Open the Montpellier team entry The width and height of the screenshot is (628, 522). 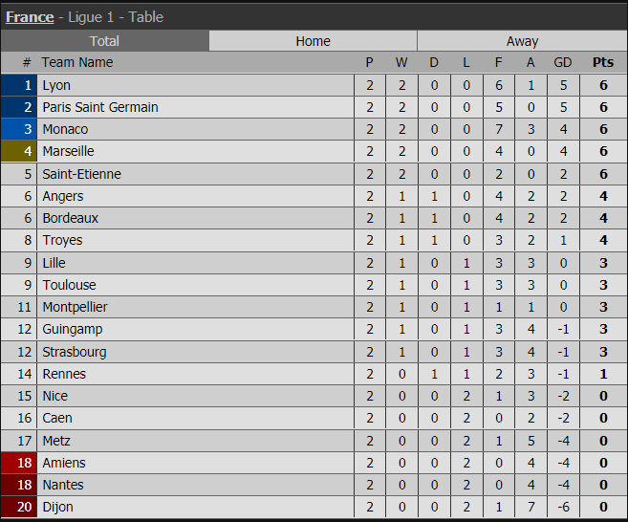pyautogui.click(x=75, y=307)
